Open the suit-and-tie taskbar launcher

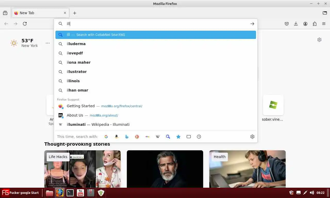pos(91,193)
